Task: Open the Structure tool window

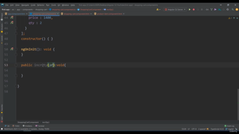Action: [x=2, y=28]
